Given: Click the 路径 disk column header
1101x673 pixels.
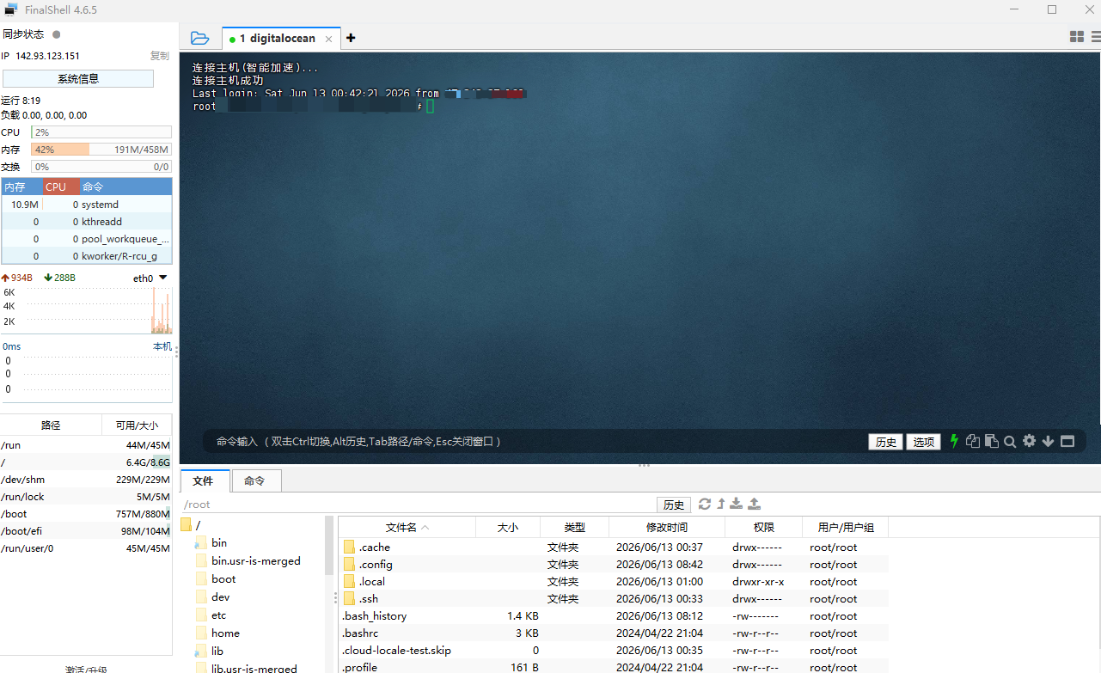Looking at the screenshot, I should point(51,425).
